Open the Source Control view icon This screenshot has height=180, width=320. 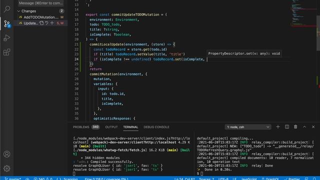coord(7,23)
